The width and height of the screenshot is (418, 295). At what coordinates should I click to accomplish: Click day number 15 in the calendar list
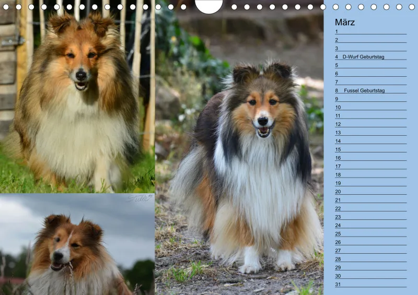click(x=338, y=149)
